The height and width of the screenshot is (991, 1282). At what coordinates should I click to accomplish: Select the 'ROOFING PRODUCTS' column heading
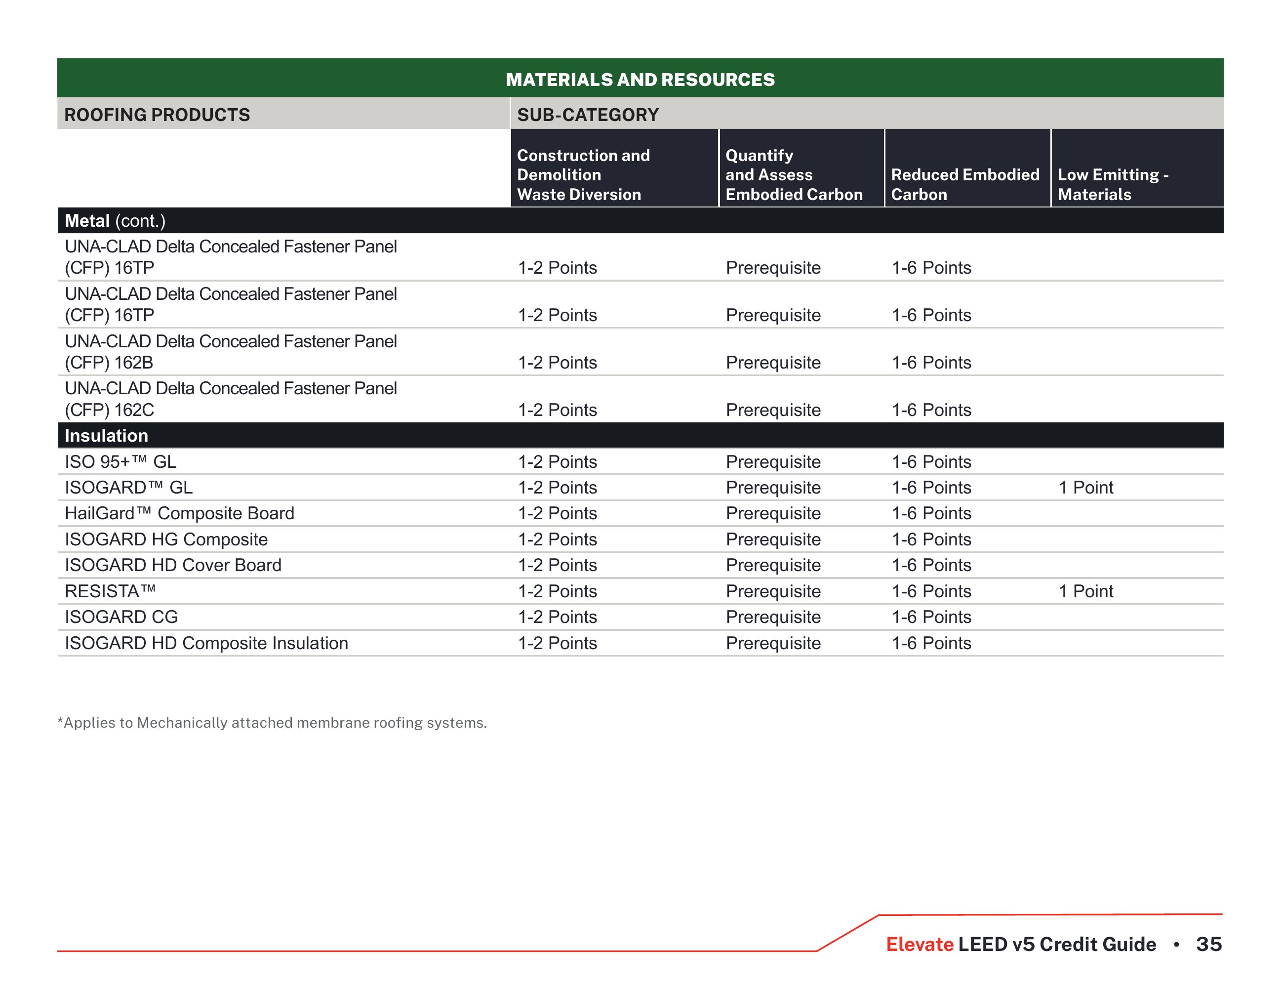[158, 115]
